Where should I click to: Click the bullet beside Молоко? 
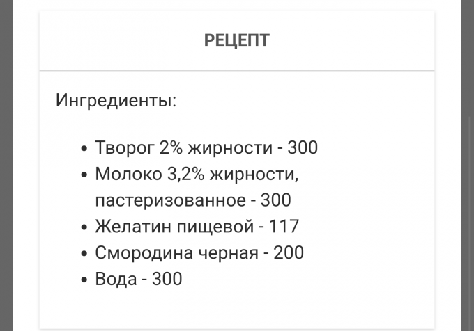[x=84, y=175]
